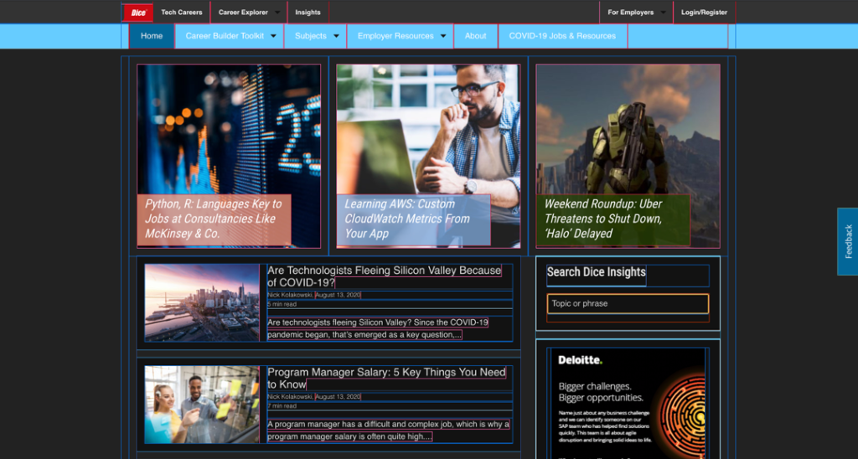Open the Silicon Valley skyline thumbnail
Viewport: 858px width, 459px height.
(x=202, y=302)
